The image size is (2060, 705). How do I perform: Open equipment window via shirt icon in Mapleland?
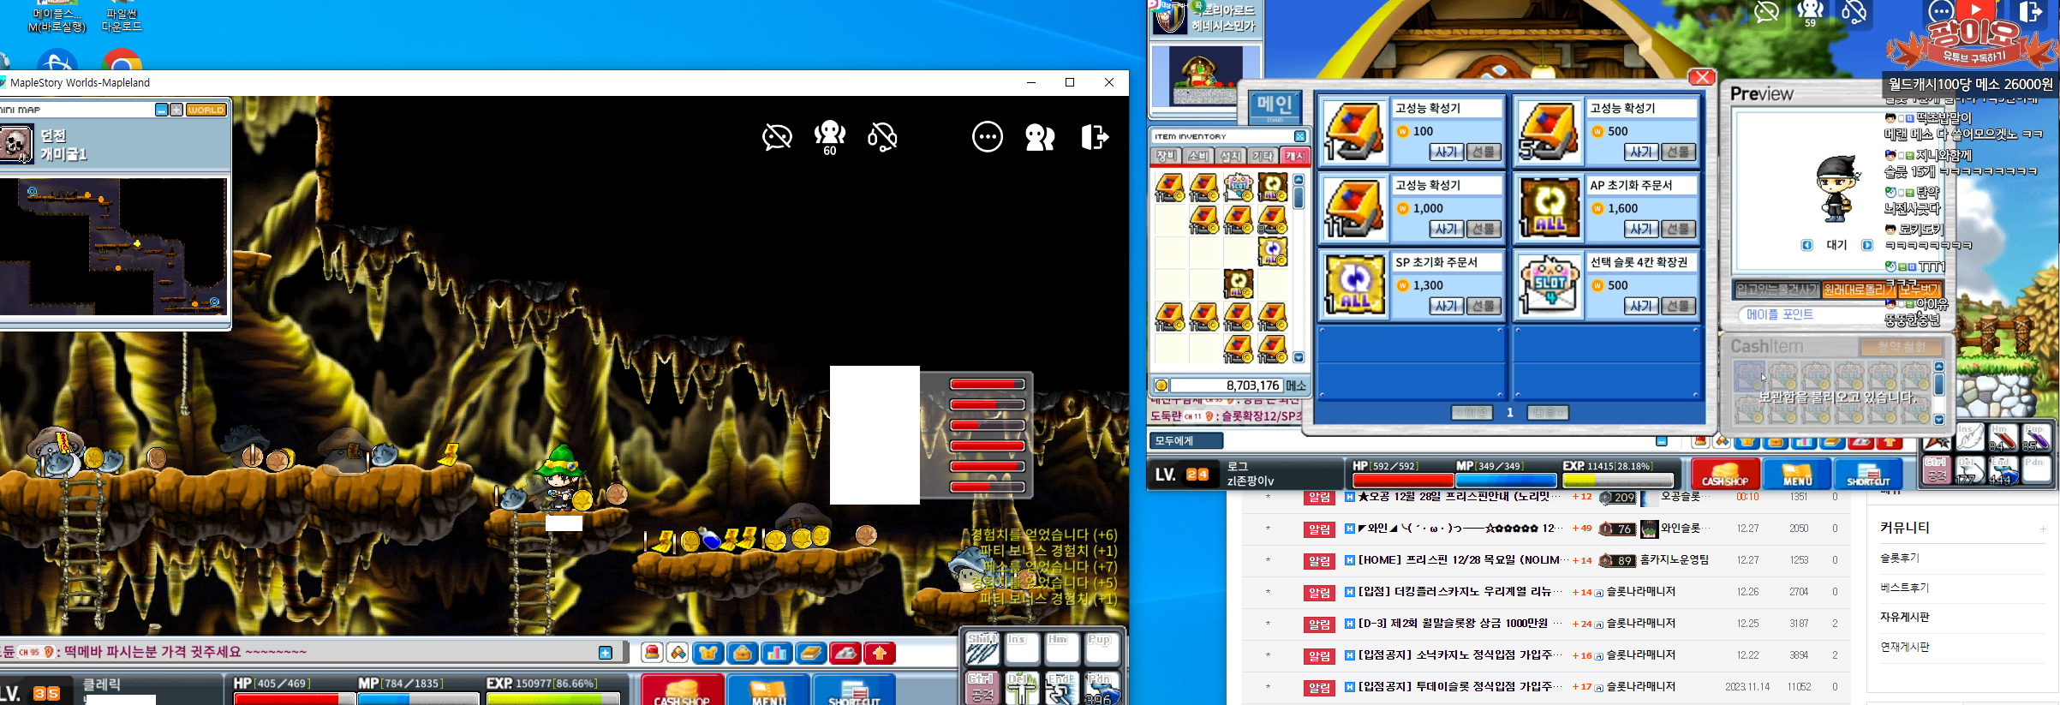click(x=708, y=654)
